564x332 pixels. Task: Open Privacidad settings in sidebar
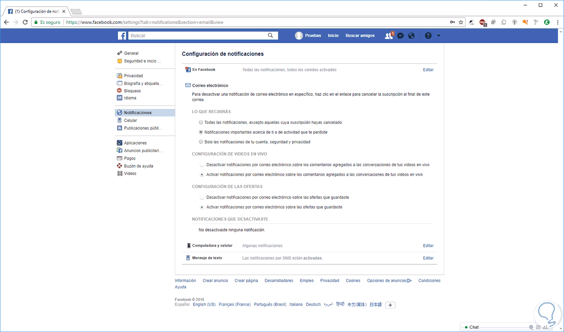click(x=133, y=76)
